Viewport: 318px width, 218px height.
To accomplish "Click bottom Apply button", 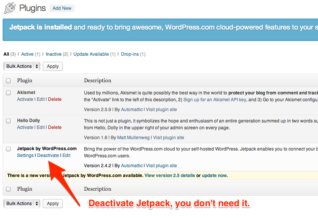I will tap(53, 204).
